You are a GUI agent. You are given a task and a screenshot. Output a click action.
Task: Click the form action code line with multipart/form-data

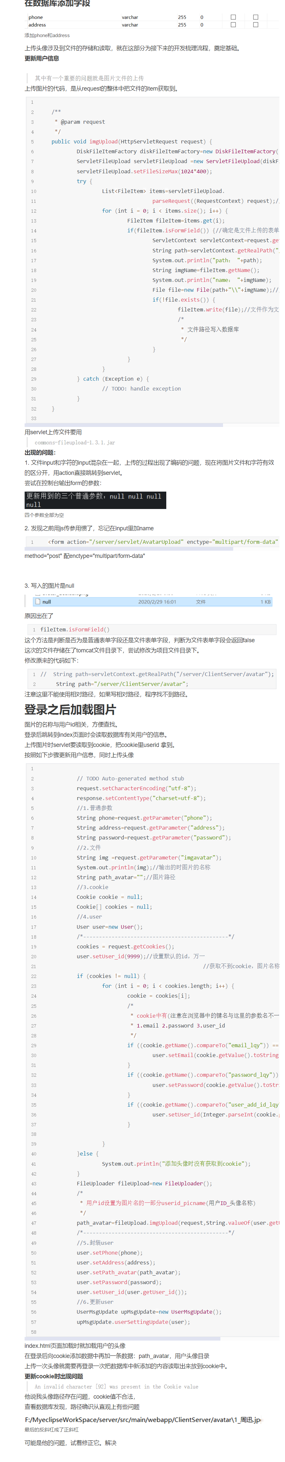(x=163, y=542)
